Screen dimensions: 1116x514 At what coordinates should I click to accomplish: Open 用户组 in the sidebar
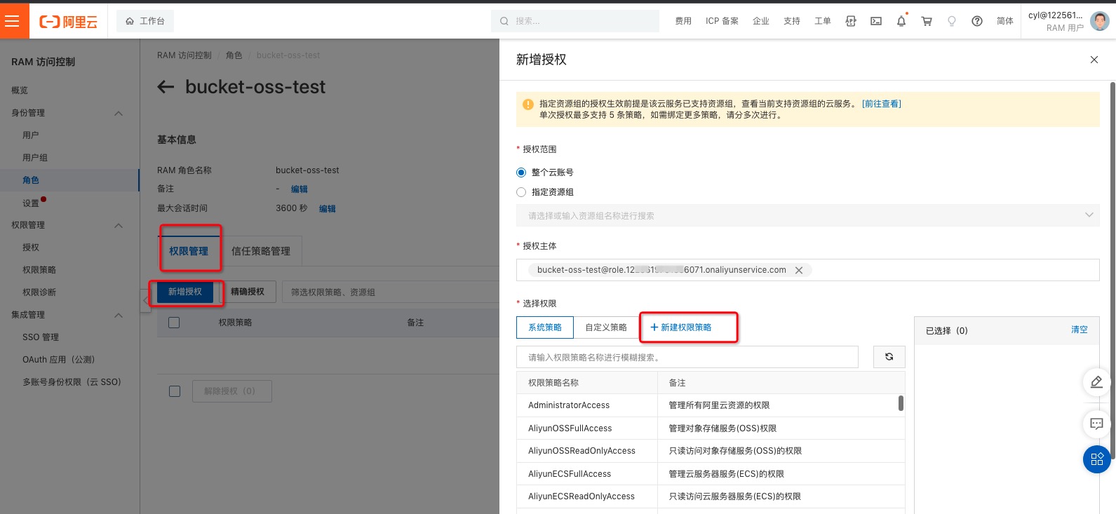35,158
